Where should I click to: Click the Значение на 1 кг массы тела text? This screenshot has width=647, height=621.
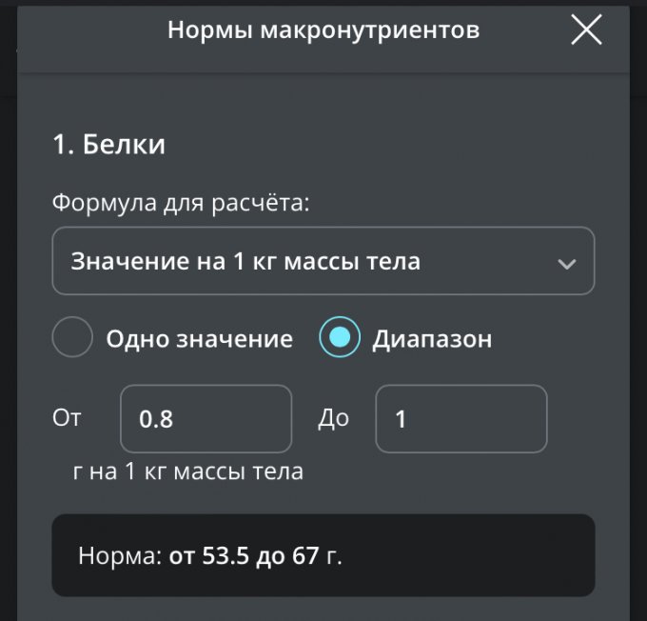(245, 261)
